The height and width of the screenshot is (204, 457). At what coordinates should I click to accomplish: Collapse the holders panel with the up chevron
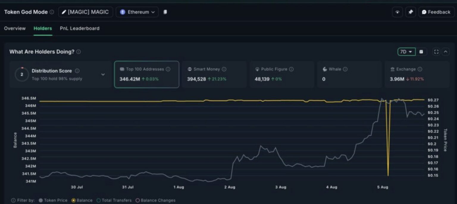445,52
